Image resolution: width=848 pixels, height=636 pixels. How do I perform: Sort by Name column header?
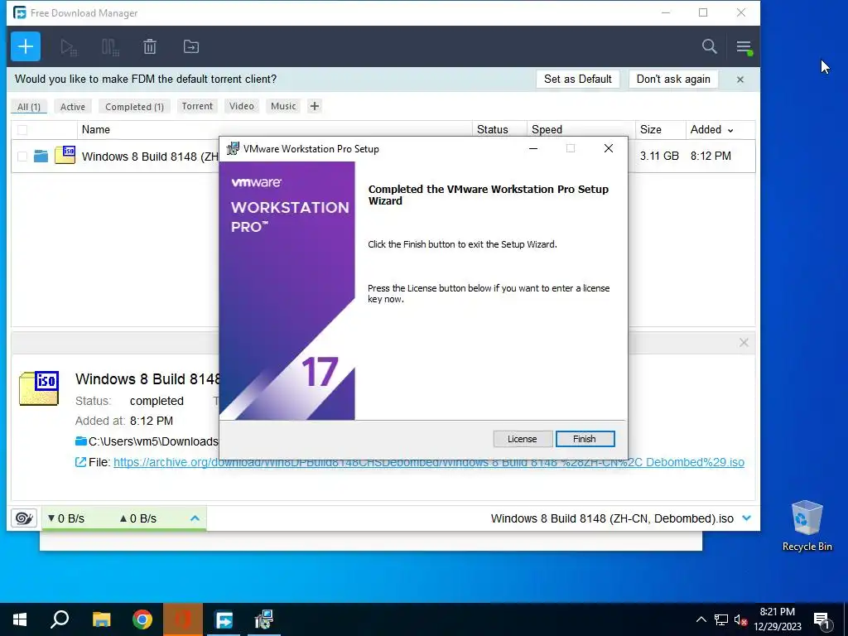[x=96, y=130]
